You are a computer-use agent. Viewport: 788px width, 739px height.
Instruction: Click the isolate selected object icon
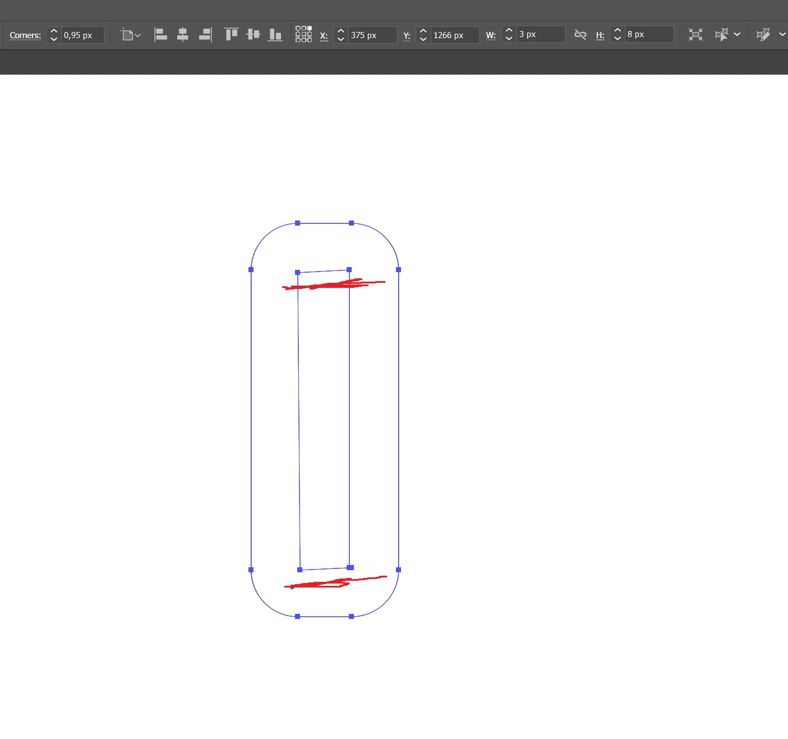coord(695,35)
